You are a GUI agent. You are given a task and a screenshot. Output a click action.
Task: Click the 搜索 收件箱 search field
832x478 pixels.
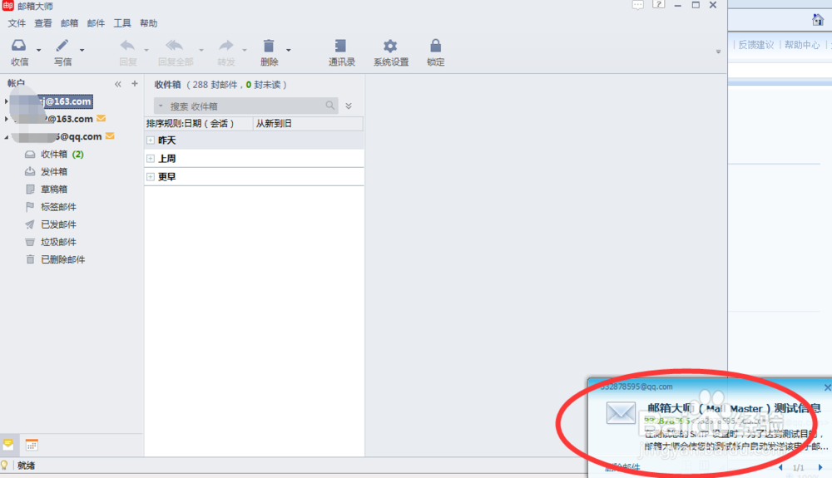point(244,106)
